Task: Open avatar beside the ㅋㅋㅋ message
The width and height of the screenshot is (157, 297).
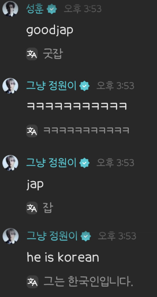Action: pos(10,86)
